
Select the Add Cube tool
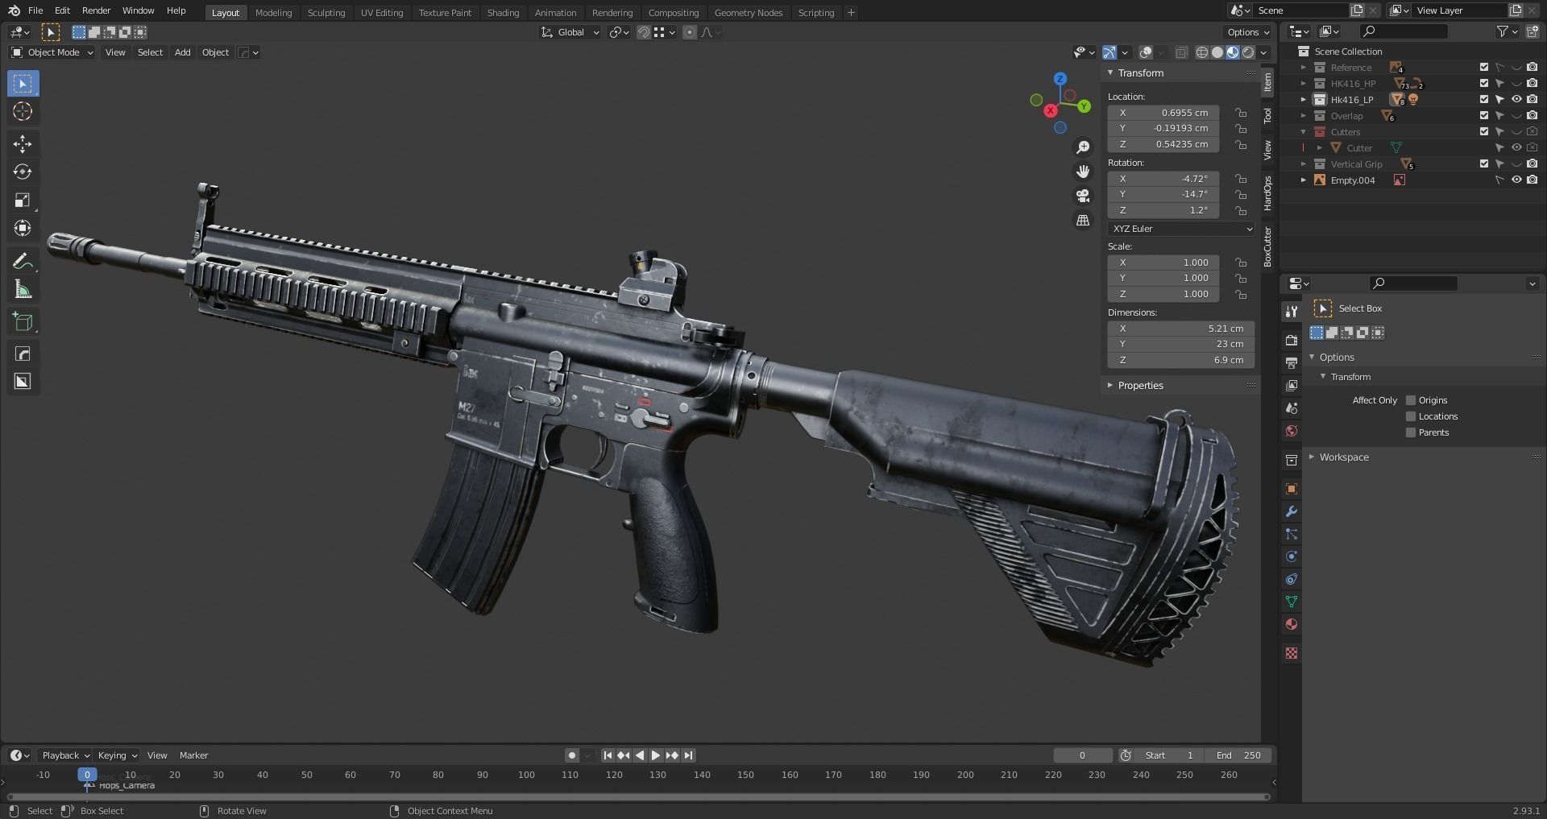tap(23, 322)
